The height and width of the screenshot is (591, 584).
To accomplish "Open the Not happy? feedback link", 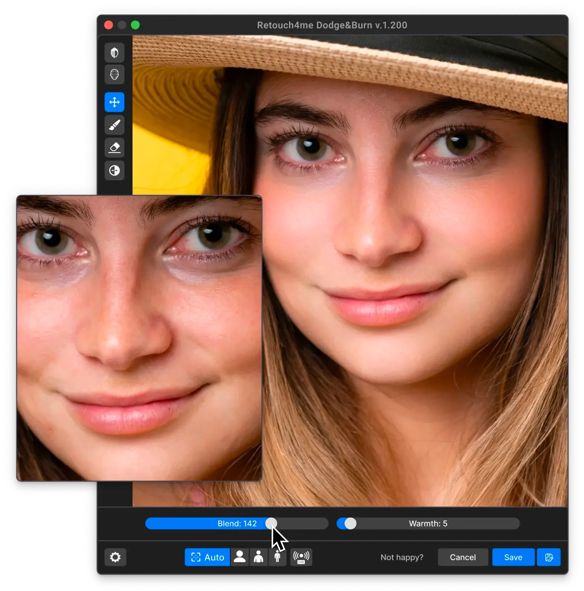I will (x=402, y=557).
